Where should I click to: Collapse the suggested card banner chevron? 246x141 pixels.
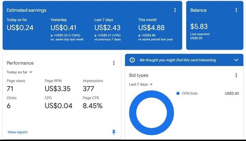point(236,60)
